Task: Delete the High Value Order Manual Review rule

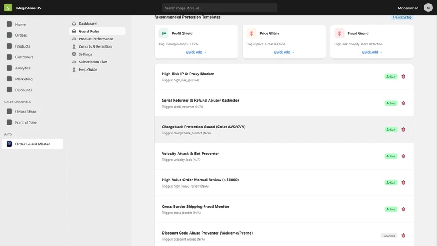Action: pos(403,183)
